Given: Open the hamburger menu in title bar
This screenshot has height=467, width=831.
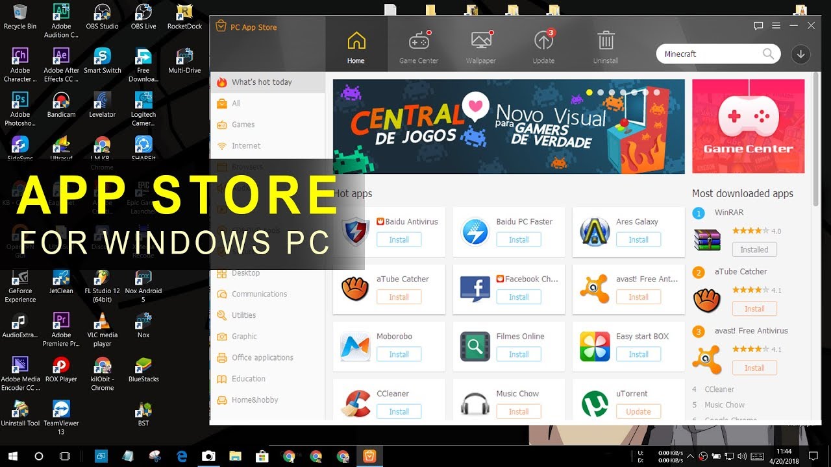Looking at the screenshot, I should point(776,26).
